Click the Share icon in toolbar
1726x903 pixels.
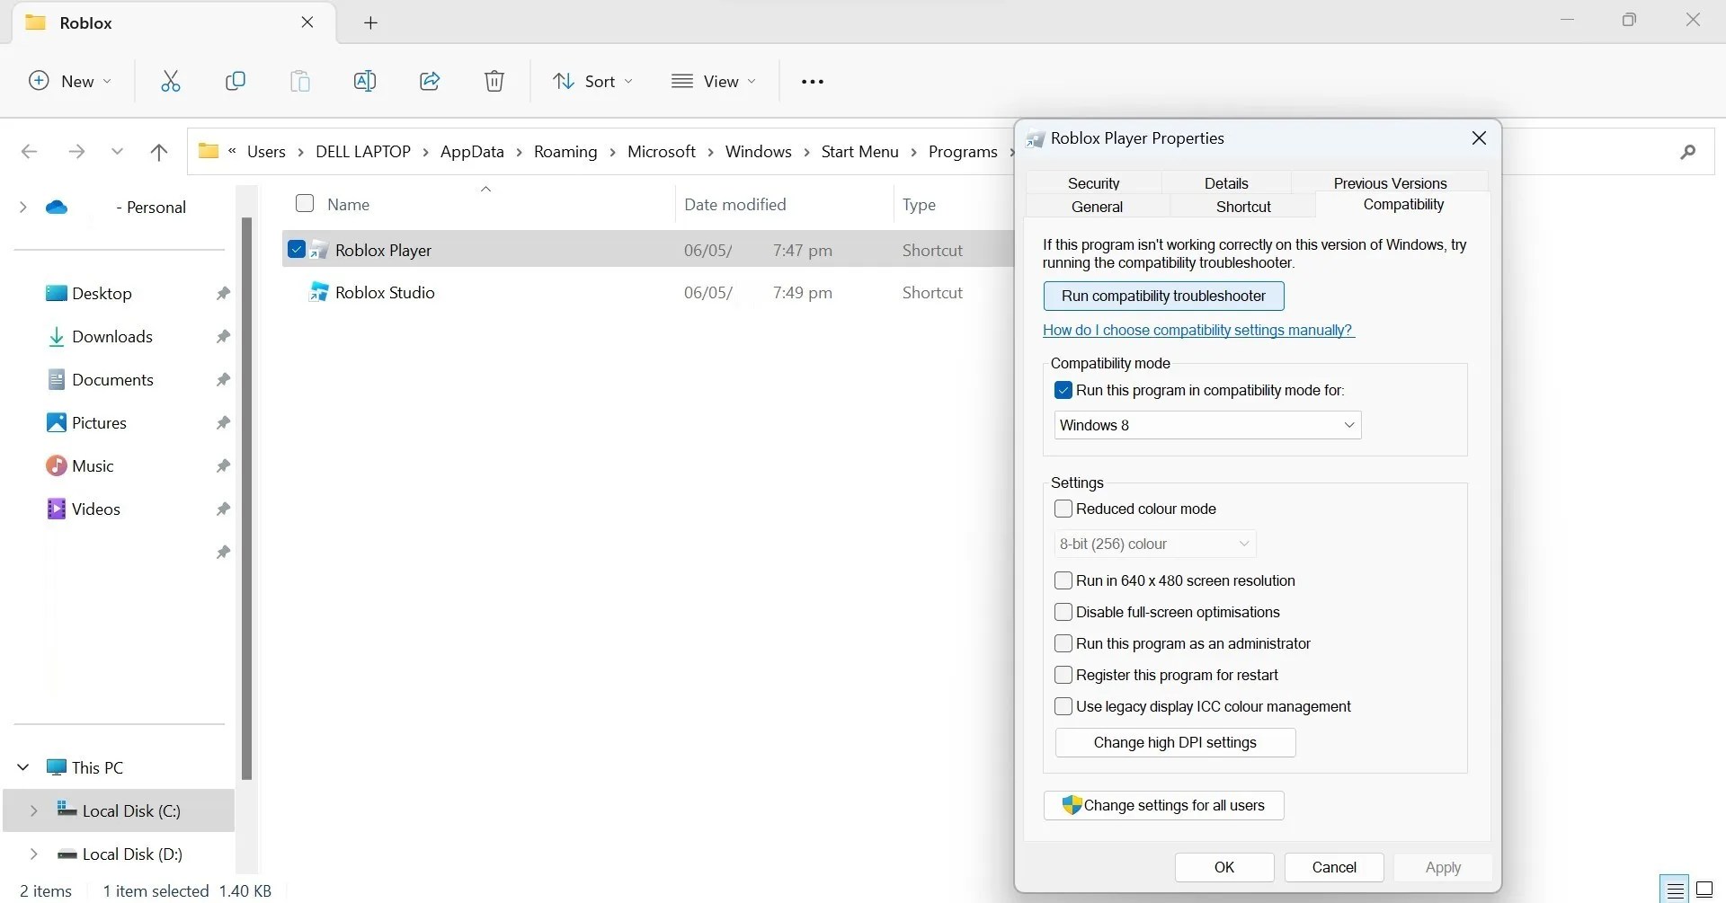click(430, 81)
